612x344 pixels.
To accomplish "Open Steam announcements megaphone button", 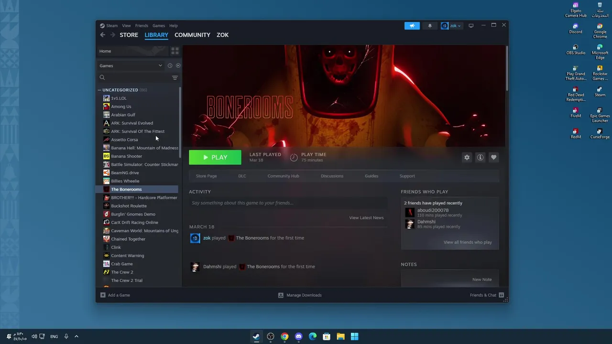I will click(x=412, y=26).
